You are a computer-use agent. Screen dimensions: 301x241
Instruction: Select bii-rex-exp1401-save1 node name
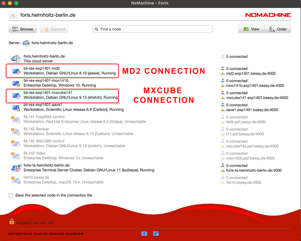point(43,105)
